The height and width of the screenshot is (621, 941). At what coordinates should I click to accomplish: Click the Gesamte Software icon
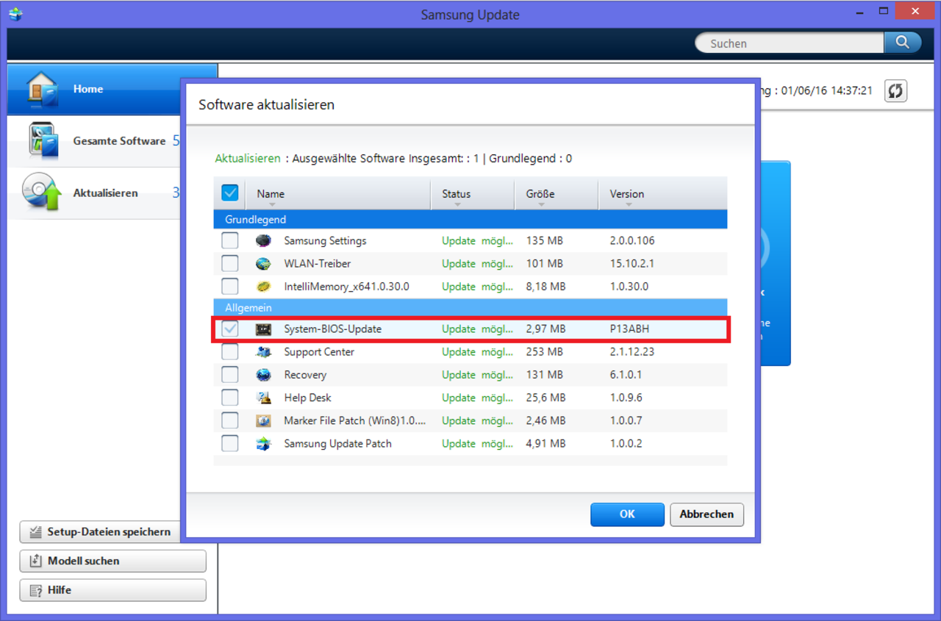[x=43, y=140]
